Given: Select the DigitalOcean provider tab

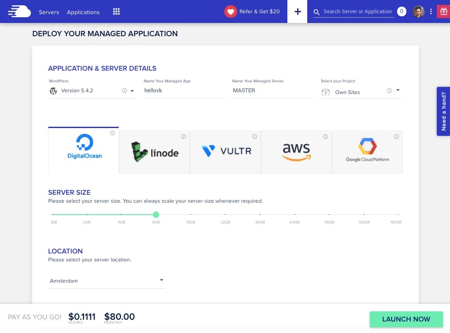Looking at the screenshot, I should [83, 150].
